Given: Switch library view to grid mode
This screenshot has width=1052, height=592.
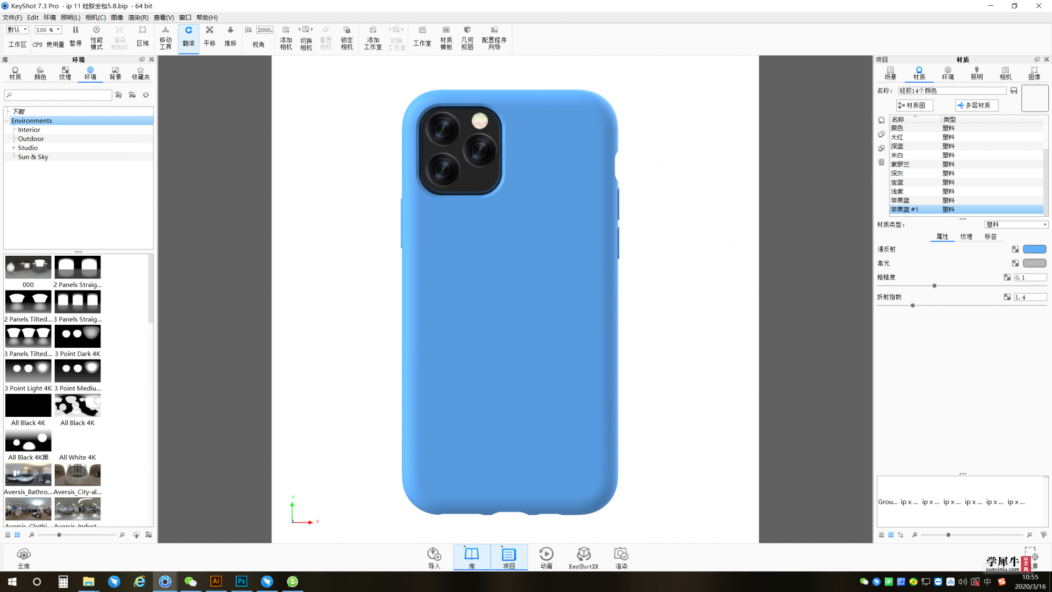Looking at the screenshot, I should [x=17, y=535].
